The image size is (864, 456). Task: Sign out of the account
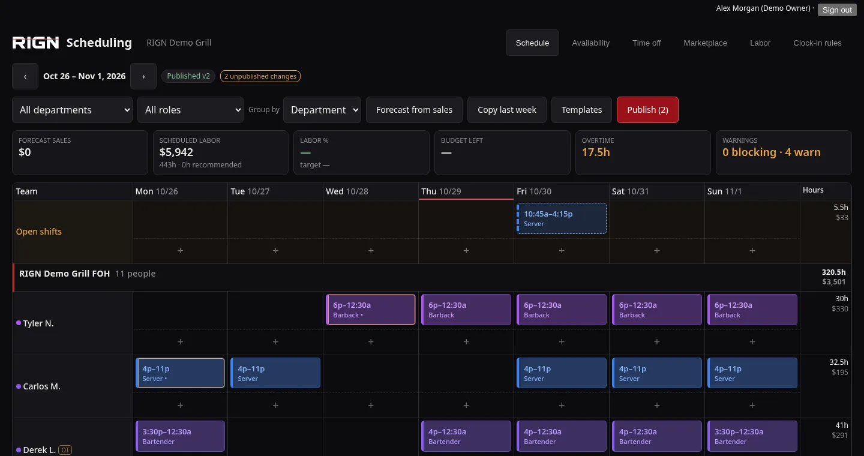point(837,10)
